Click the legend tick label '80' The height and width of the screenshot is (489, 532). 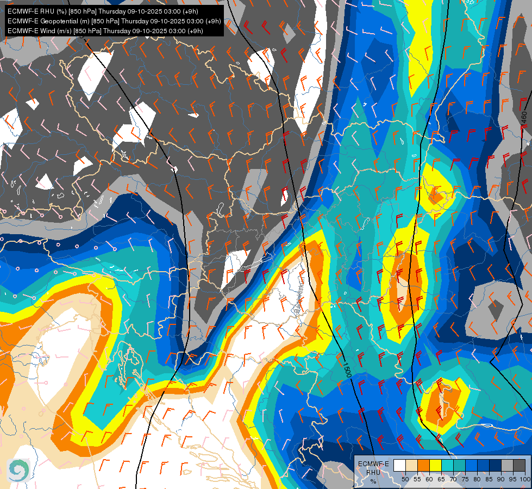click(x=477, y=479)
